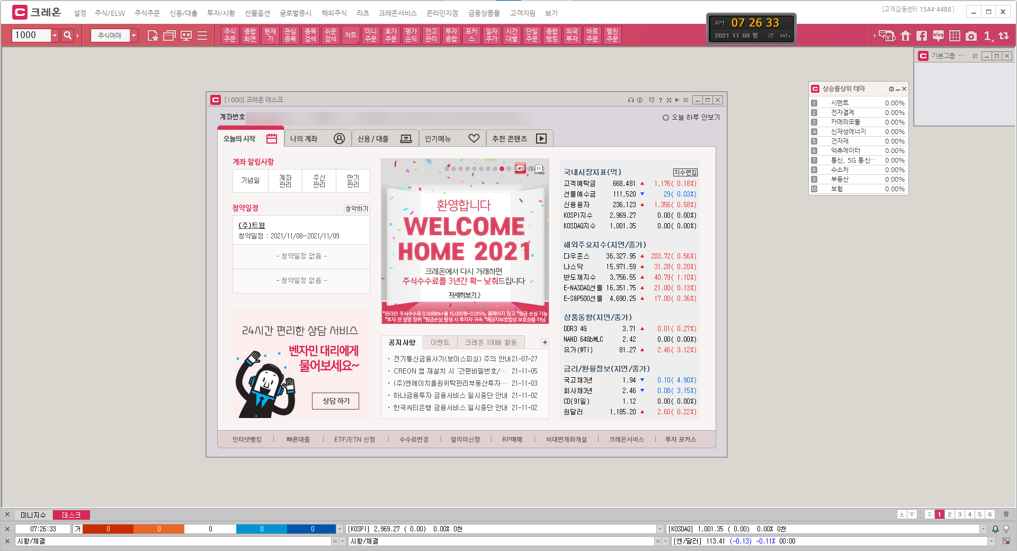1017x551 pixels.
Task: Click the 지수편집 button
Action: tap(685, 172)
